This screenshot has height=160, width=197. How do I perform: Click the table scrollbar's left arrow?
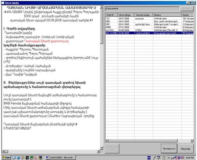[107, 141]
